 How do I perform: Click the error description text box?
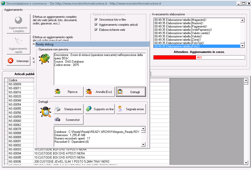(x=100, y=69)
